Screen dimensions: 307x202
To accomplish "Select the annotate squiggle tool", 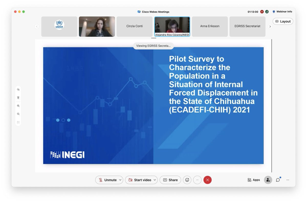I will (x=18, y=90).
